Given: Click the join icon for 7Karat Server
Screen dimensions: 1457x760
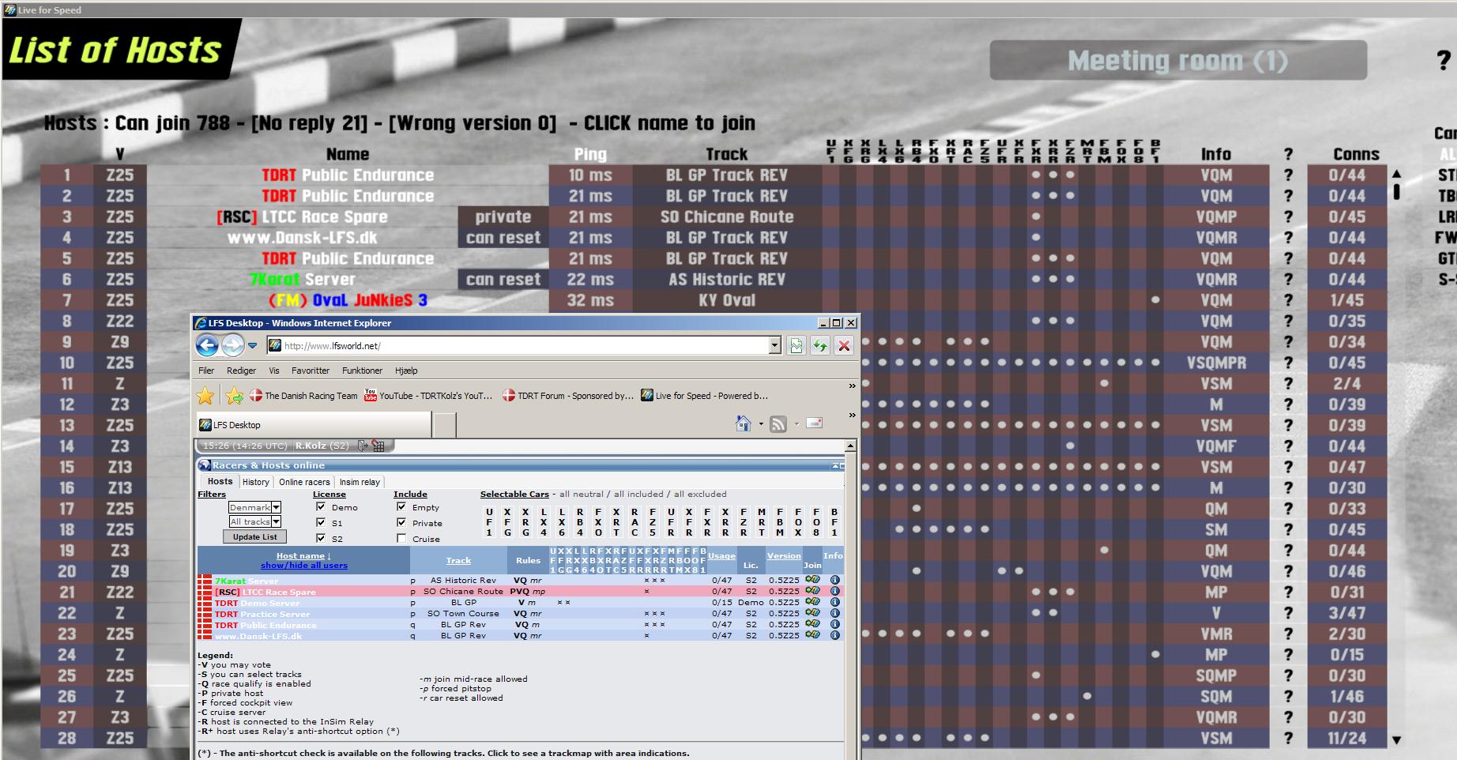Looking at the screenshot, I should [812, 580].
